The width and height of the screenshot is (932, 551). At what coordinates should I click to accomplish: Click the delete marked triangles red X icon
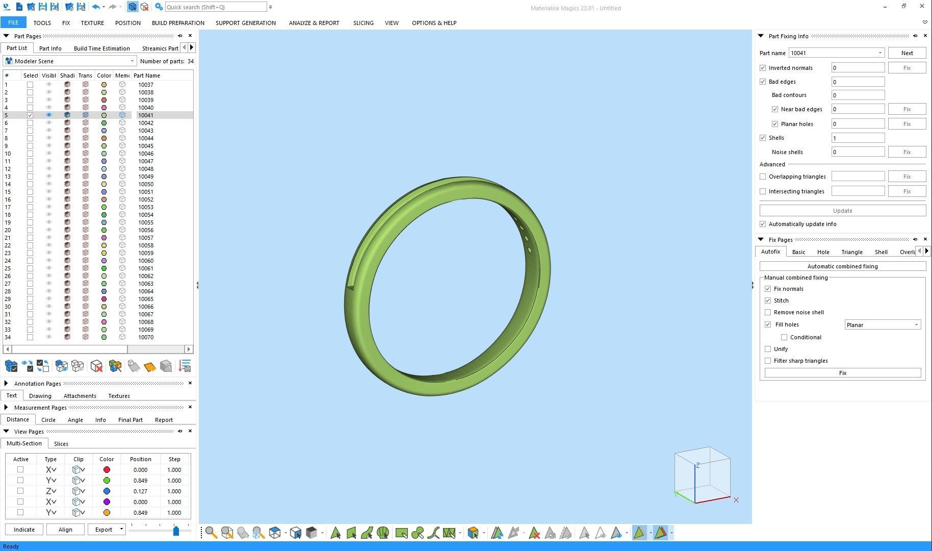[534, 533]
